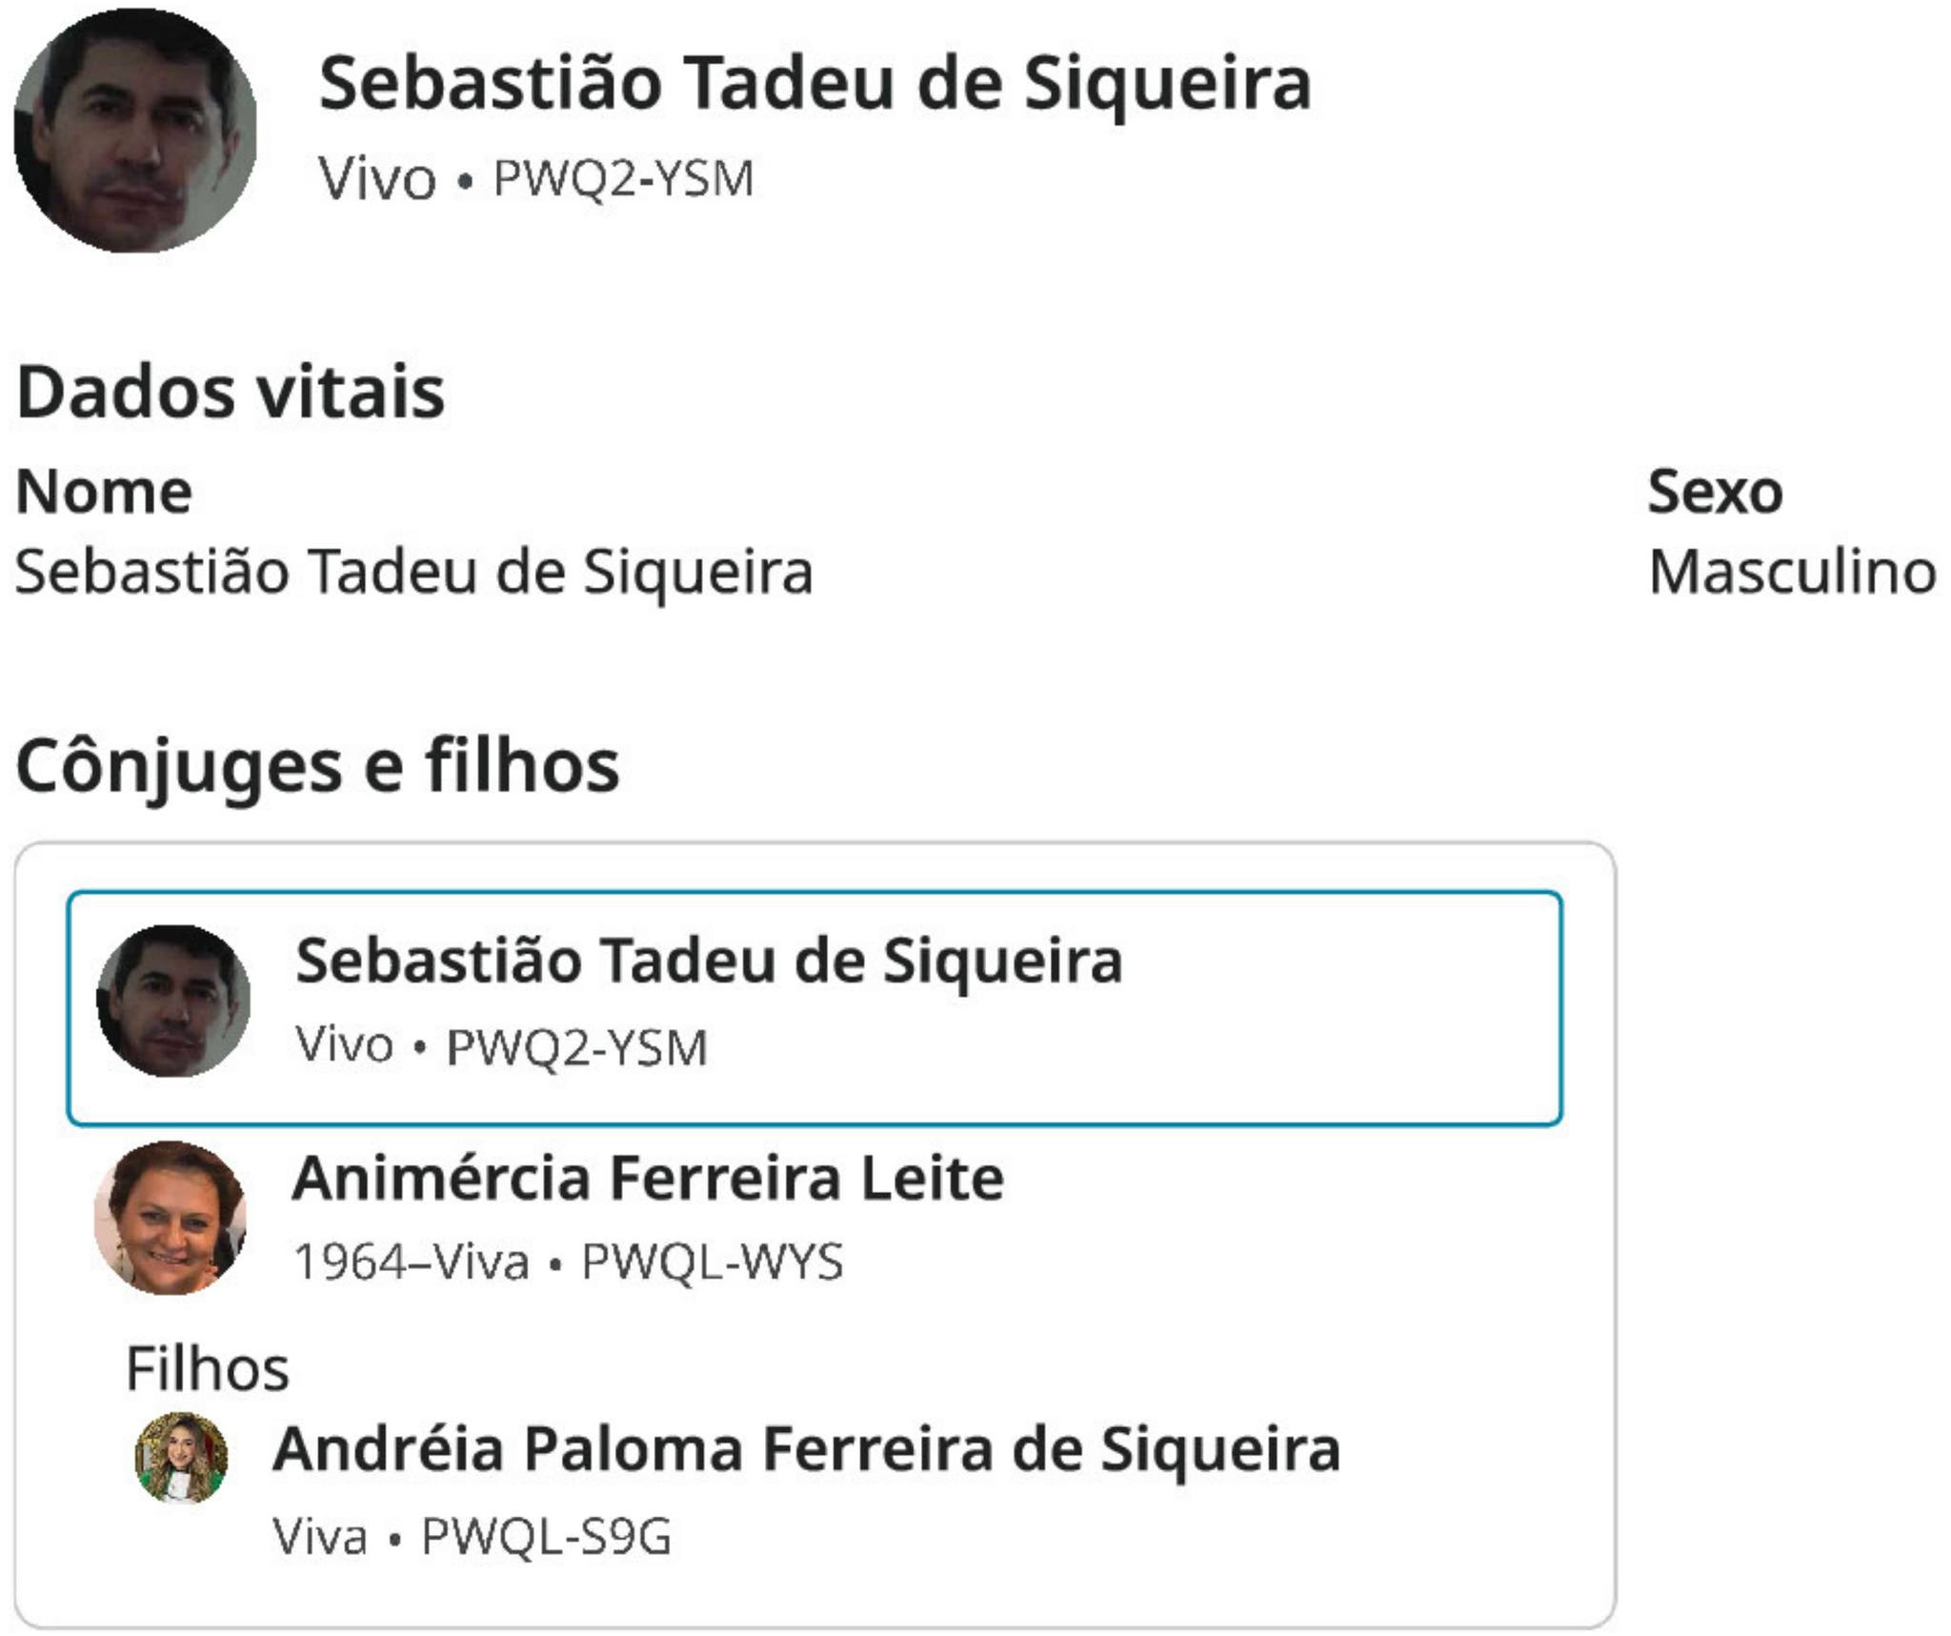Click the Filhos label
This screenshot has height=1636, width=1951.
tap(208, 1369)
